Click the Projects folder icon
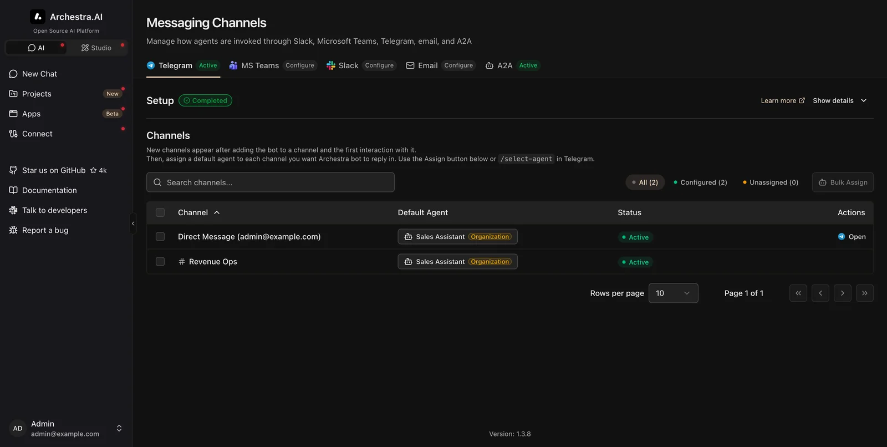The height and width of the screenshot is (447, 887). pyautogui.click(x=13, y=94)
